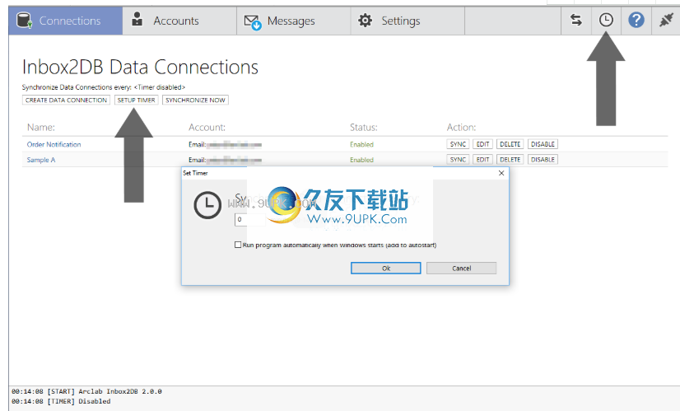Delete the Order Notification connection
Image resolution: width=680 pixels, height=411 pixels.
(510, 144)
